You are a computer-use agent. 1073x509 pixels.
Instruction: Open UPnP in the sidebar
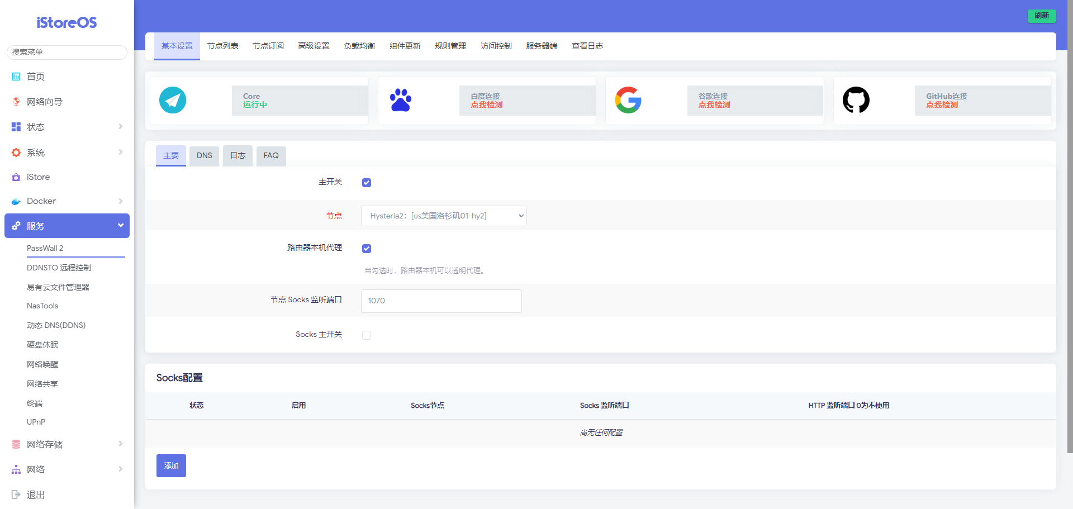(36, 422)
